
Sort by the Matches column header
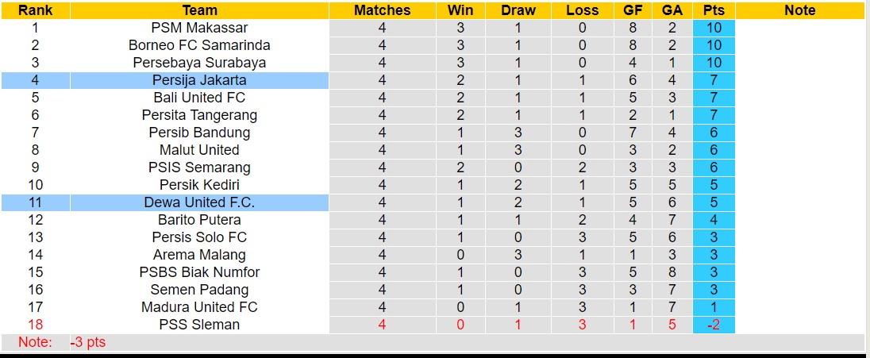point(382,10)
